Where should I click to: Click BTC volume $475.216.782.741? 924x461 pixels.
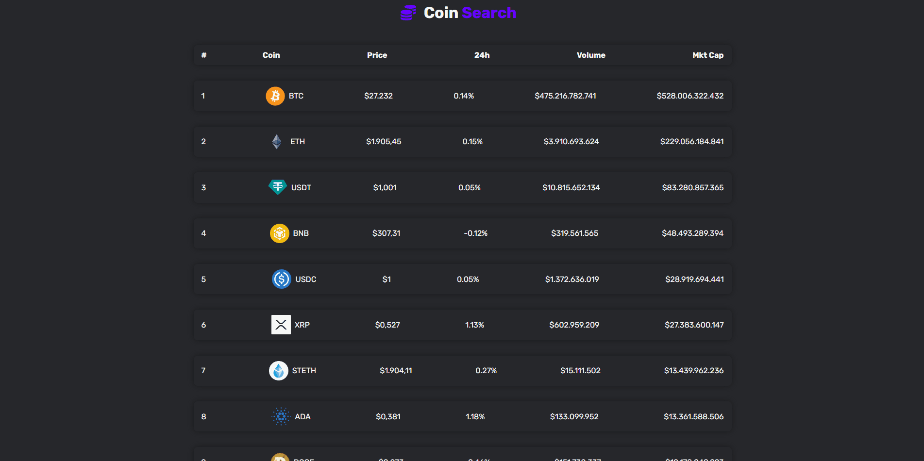click(566, 96)
